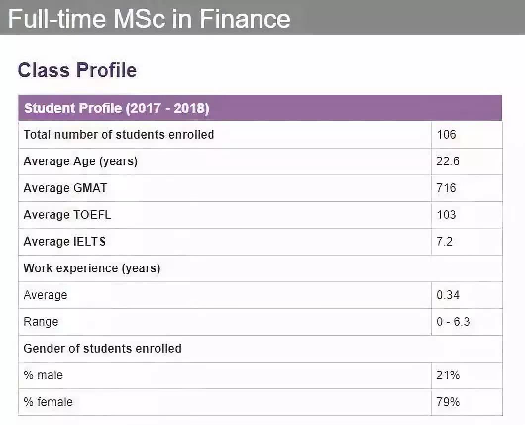Select the Average TOEFL label

pyautogui.click(x=67, y=214)
